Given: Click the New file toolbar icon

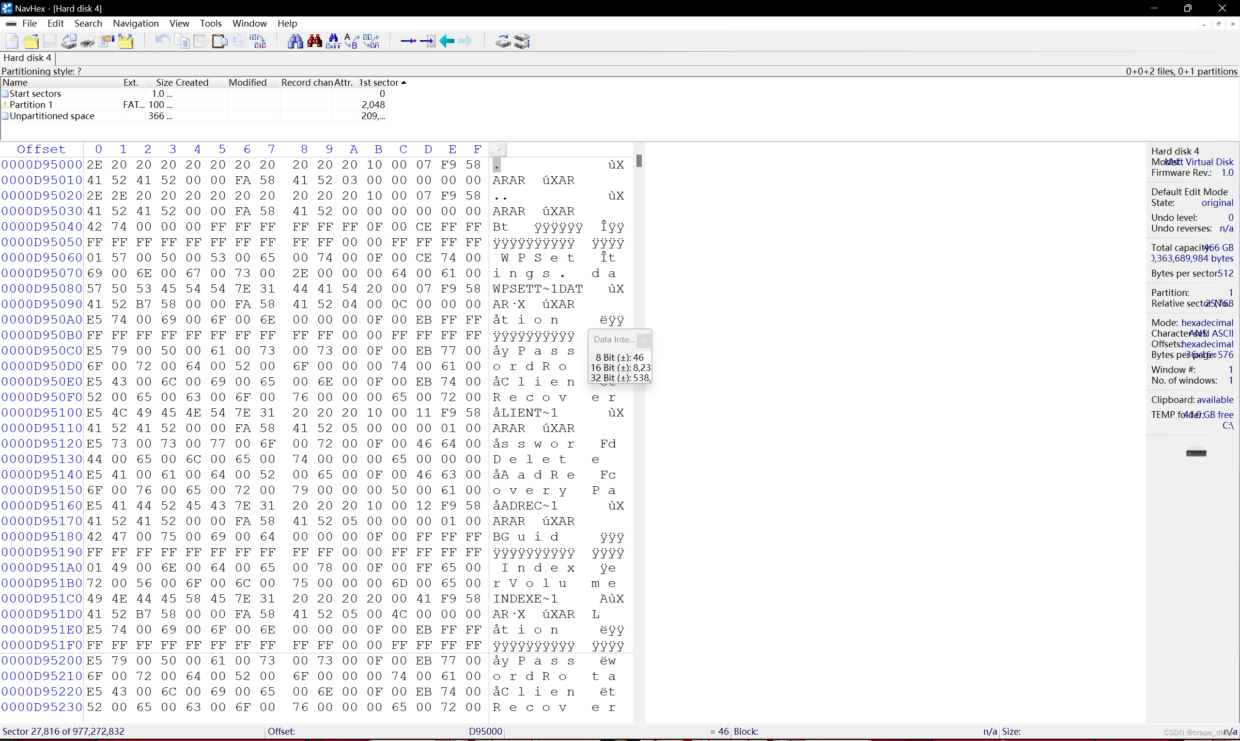Looking at the screenshot, I should [12, 41].
